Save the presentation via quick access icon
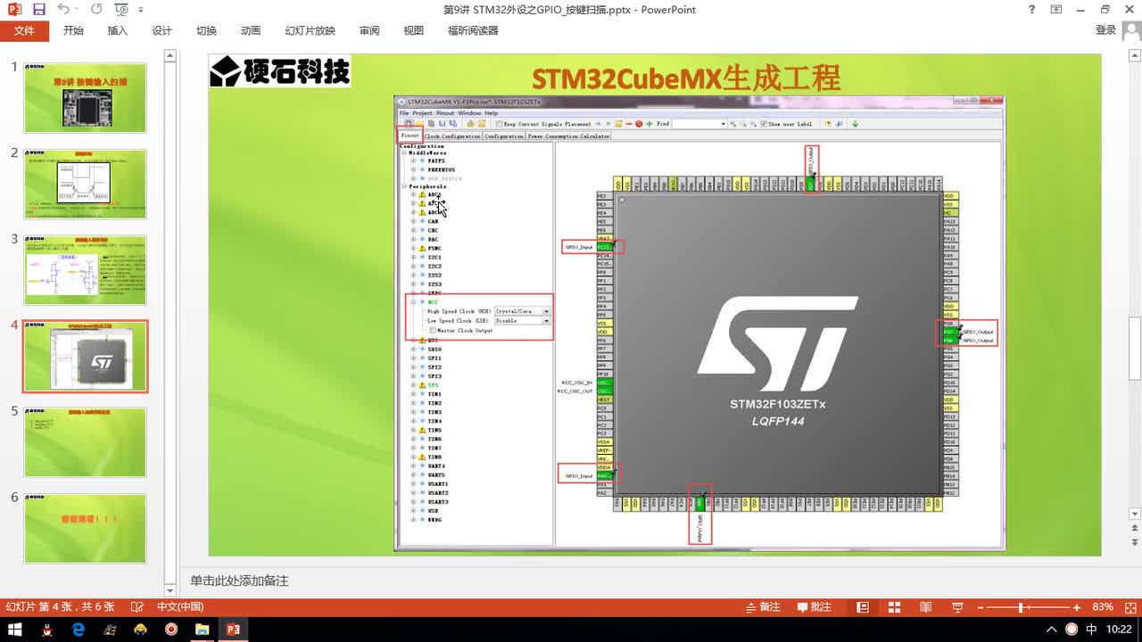 pos(39,9)
